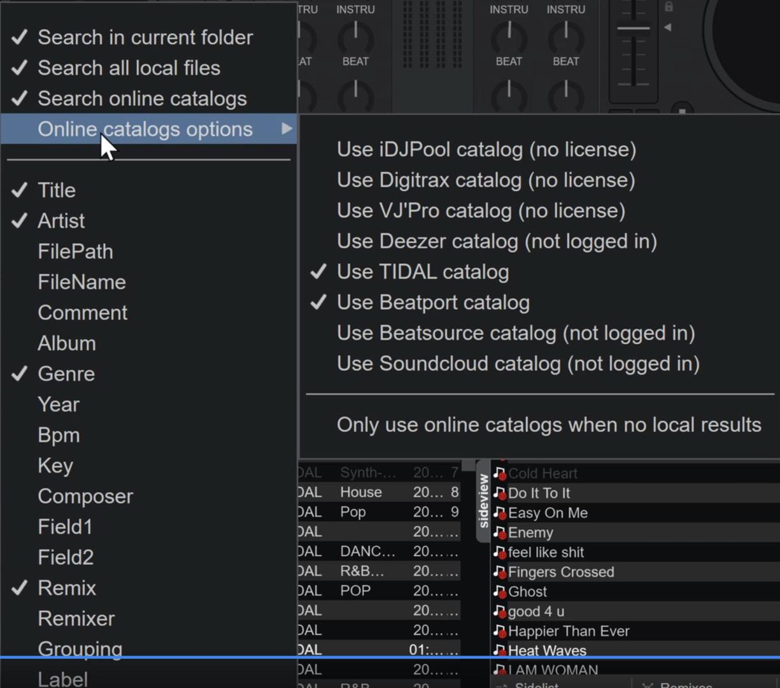Select Use Digitrax catalog option
Screen dimensions: 780x688
pos(540,180)
